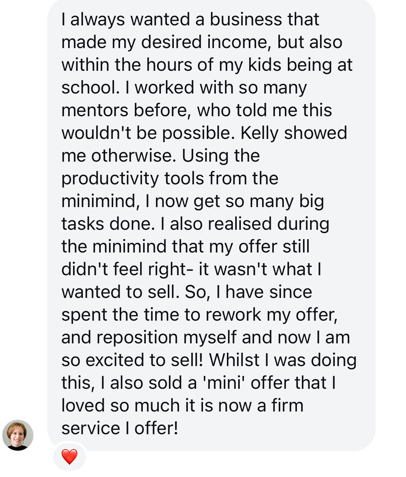Select the word 'mentors' in the message
The image size is (406, 477).
95,110
